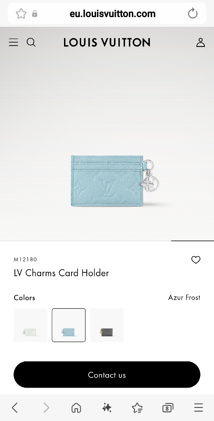Select the white color swatch

pos(30,325)
